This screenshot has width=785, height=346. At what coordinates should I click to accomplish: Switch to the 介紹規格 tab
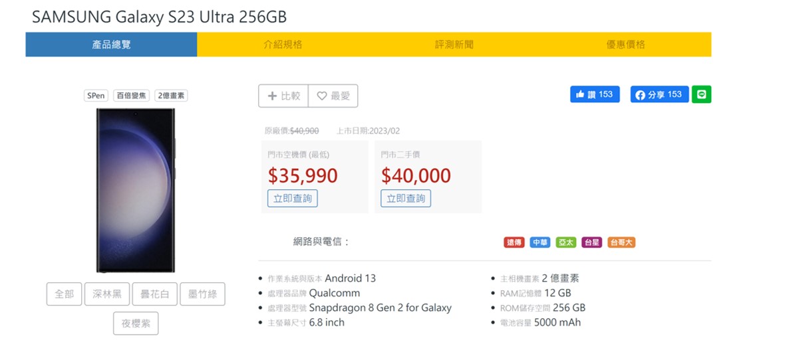pos(283,44)
